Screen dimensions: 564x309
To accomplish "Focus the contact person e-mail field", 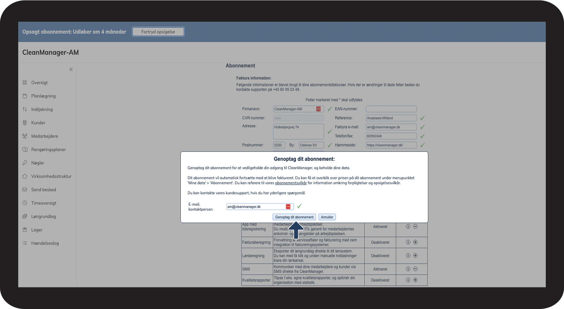I will point(260,207).
